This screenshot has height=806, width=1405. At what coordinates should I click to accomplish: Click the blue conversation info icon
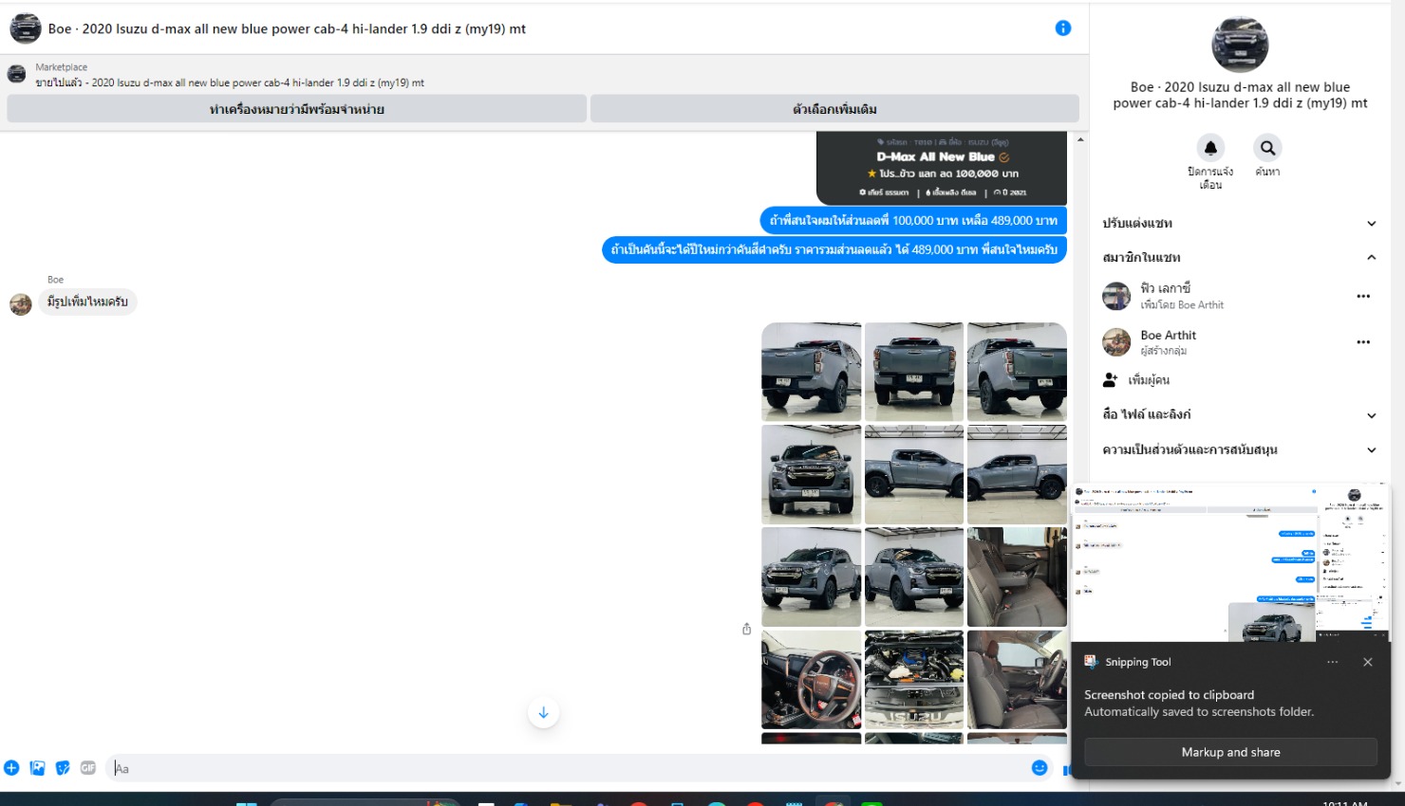1063,28
